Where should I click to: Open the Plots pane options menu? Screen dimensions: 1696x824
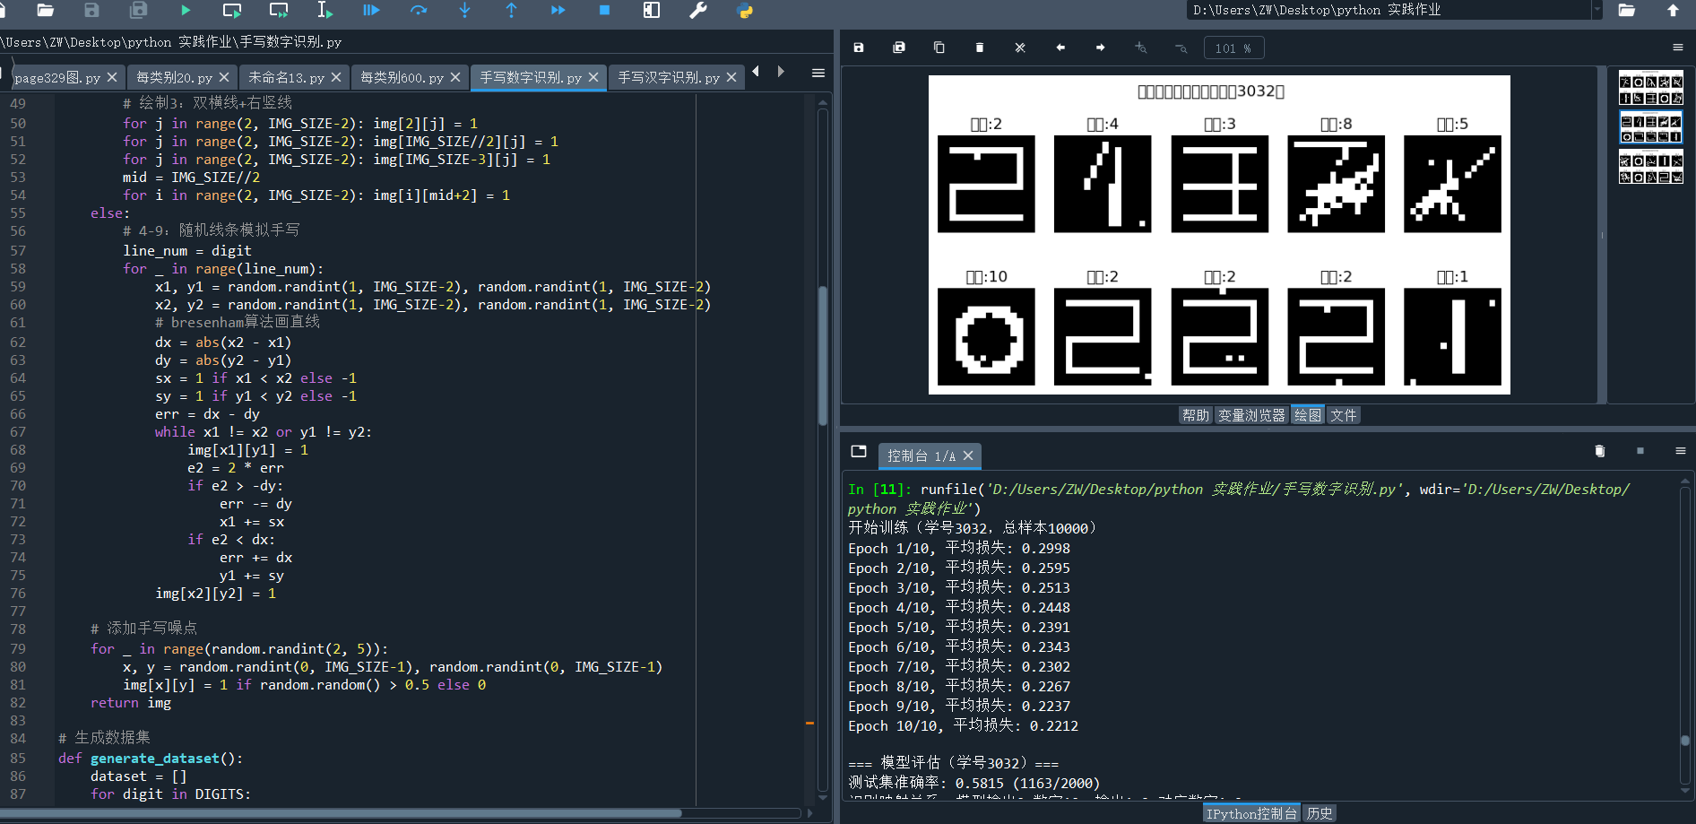(x=1678, y=48)
